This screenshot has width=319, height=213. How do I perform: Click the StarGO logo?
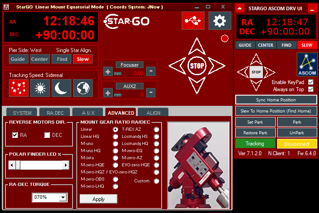pos(127,21)
